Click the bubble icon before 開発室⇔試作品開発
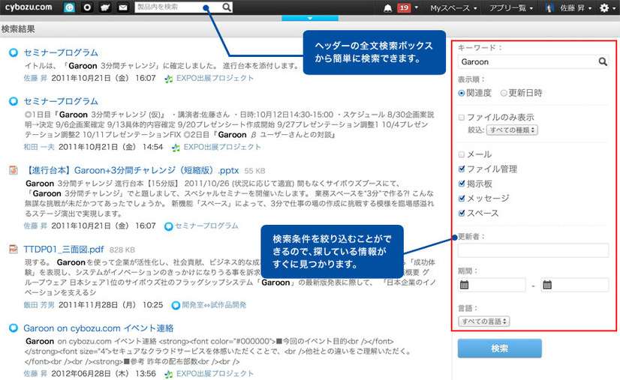The width and height of the screenshot is (620, 380). tap(176, 305)
